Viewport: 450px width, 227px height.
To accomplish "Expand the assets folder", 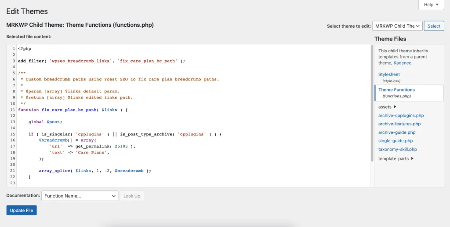I will [387, 107].
